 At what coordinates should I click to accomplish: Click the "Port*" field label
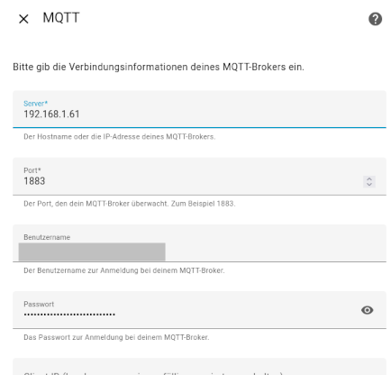pos(32,170)
